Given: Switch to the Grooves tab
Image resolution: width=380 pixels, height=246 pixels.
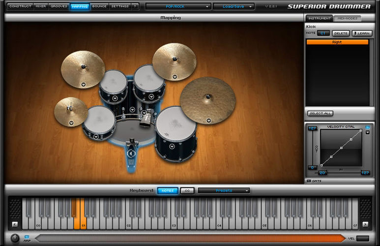Looking at the screenshot, I should (x=59, y=6).
